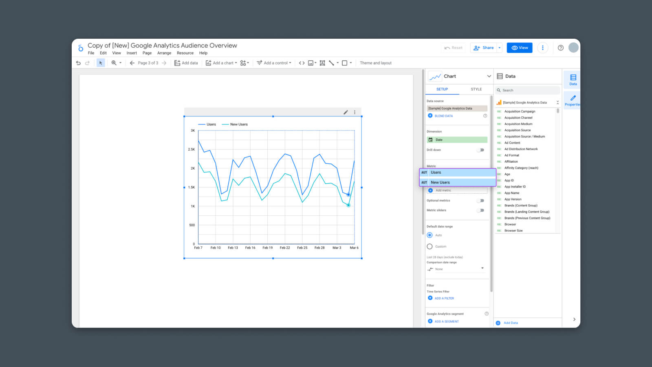Switch to the STYLE tab
Image resolution: width=652 pixels, height=367 pixels.
(476, 89)
